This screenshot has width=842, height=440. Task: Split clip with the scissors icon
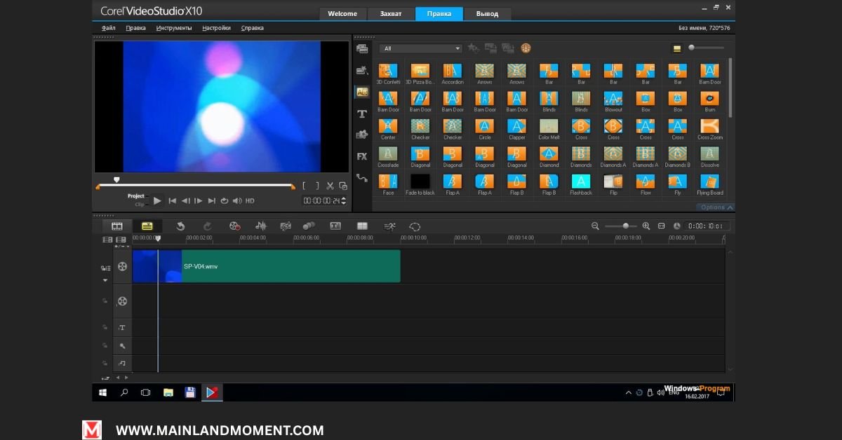click(x=330, y=186)
